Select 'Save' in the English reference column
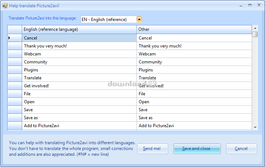Image resolution: width=265 pixels, height=167 pixels. tap(79, 110)
